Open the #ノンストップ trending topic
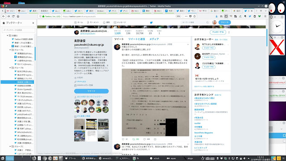This screenshot has width=286, height=161. point(201,148)
